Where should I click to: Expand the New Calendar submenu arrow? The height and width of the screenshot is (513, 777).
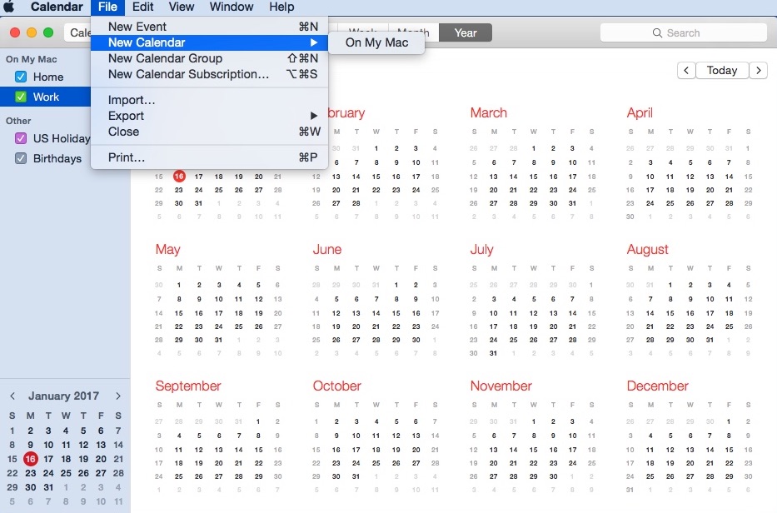314,42
